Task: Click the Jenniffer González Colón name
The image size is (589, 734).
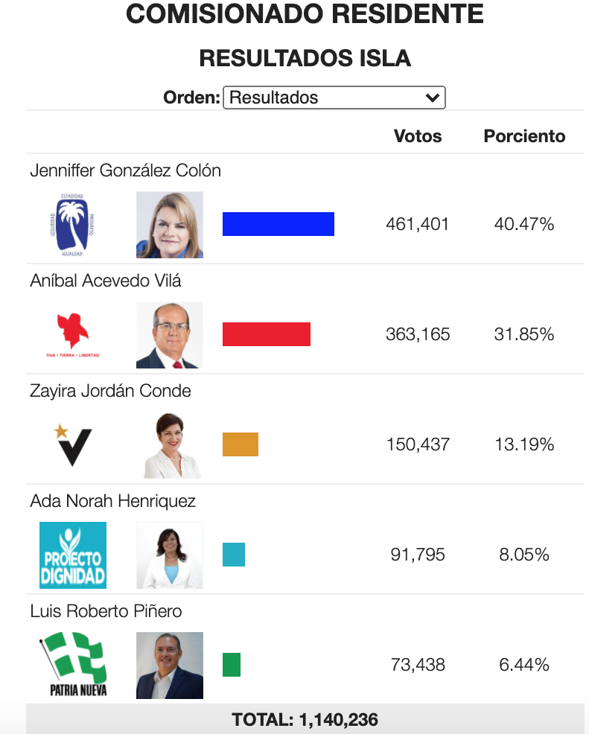Action: pyautogui.click(x=126, y=170)
